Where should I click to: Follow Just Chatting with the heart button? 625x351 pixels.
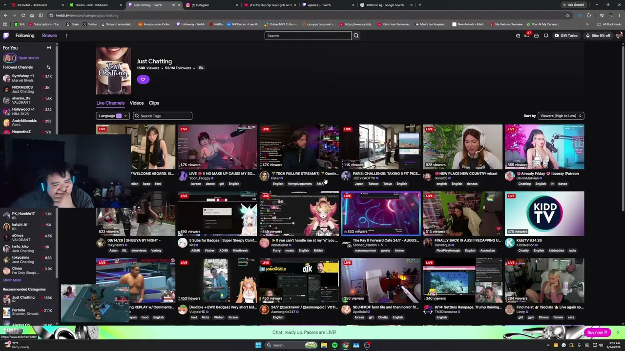[x=143, y=79]
